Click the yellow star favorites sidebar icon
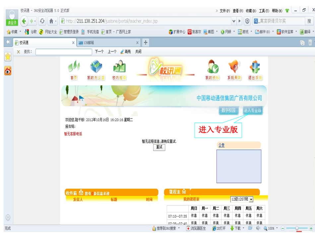This screenshot has height=236, width=315. [x=8, y=57]
